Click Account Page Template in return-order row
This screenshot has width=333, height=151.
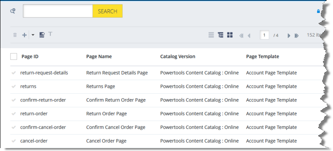(271, 114)
